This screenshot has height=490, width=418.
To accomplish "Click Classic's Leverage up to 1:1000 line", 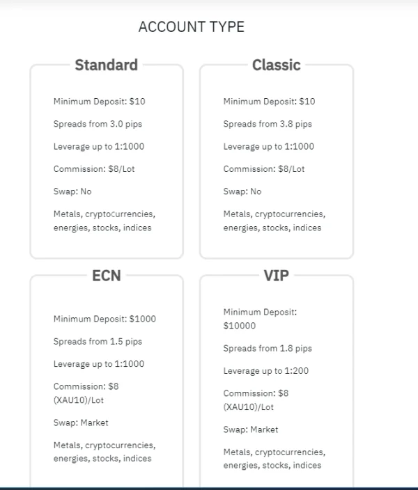I will (x=268, y=147).
